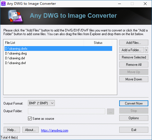Visit the anydwg.com link
This screenshot has width=152, height=140.
click(x=55, y=130)
